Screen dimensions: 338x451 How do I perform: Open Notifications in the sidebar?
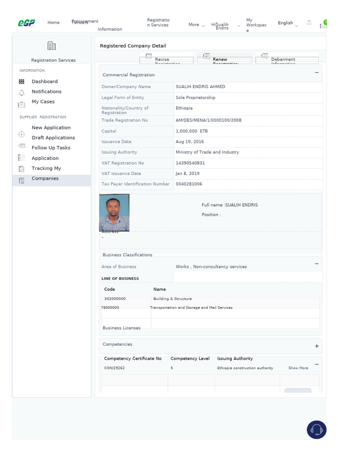pyautogui.click(x=47, y=92)
